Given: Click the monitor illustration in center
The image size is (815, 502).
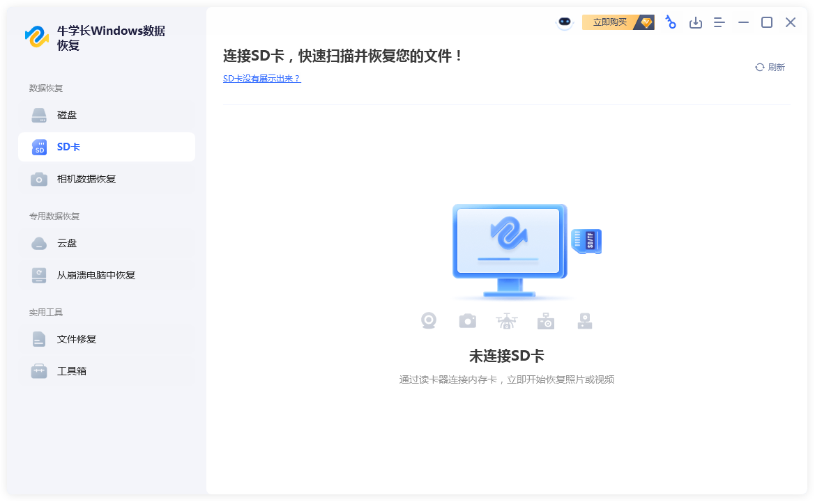Looking at the screenshot, I should tap(508, 244).
